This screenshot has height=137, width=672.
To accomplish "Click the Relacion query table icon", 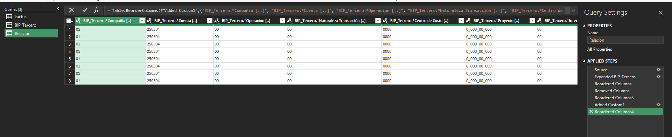I will coord(9,34).
